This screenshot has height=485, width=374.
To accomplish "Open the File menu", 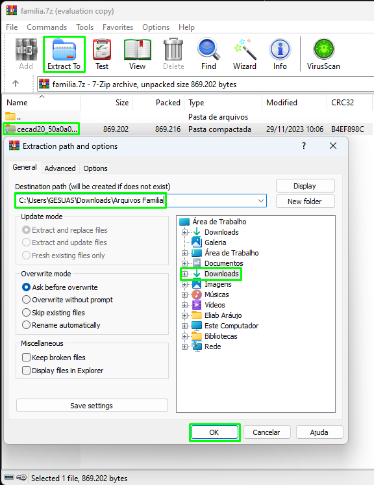I will [12, 27].
